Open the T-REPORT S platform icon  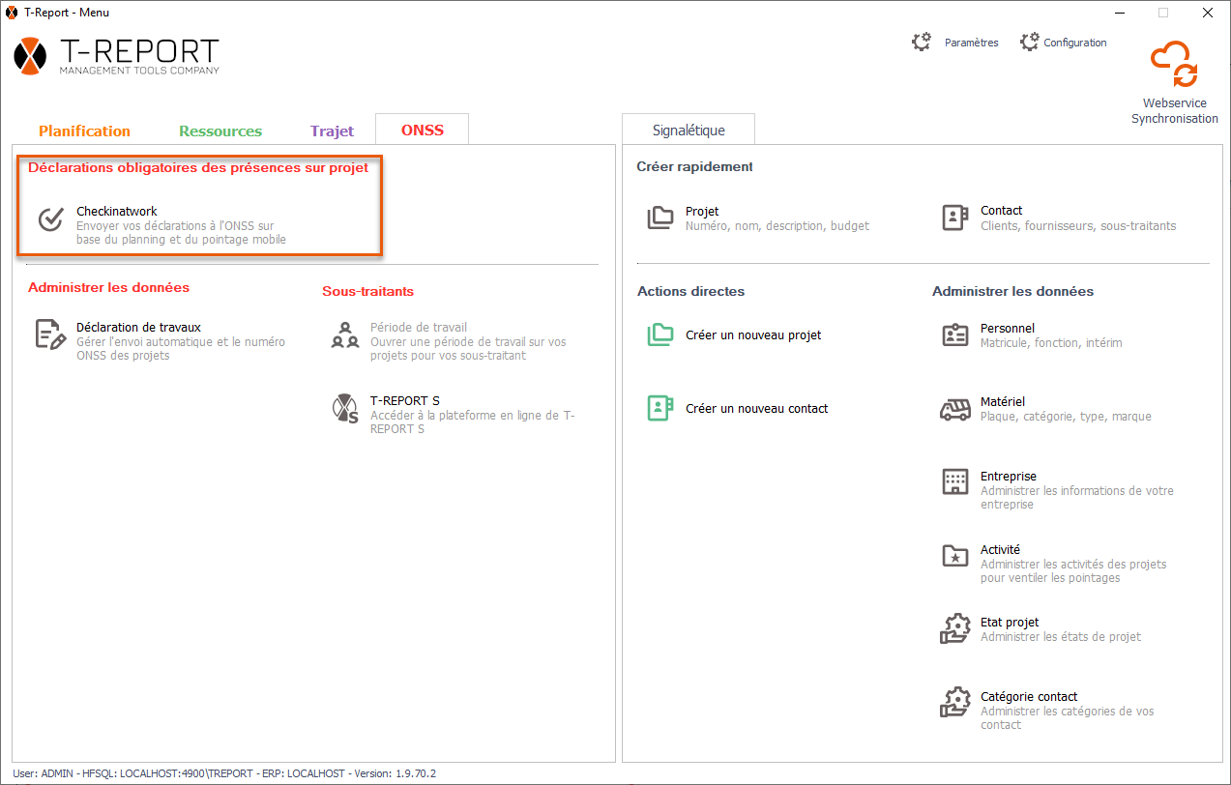tap(345, 409)
